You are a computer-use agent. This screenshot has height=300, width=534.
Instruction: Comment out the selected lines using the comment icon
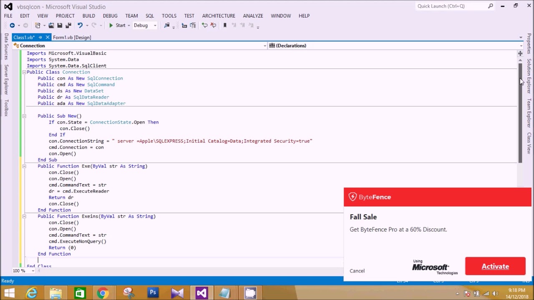(x=204, y=25)
